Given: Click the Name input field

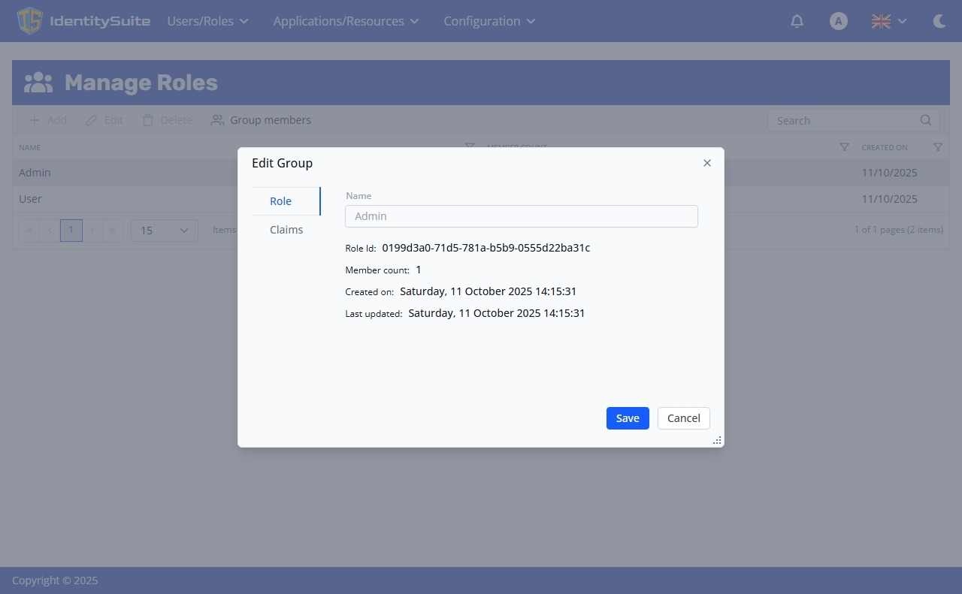Looking at the screenshot, I should tap(522, 216).
